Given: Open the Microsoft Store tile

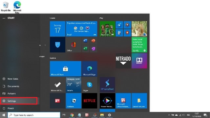Looking at the screenshot, I should 66,69.
